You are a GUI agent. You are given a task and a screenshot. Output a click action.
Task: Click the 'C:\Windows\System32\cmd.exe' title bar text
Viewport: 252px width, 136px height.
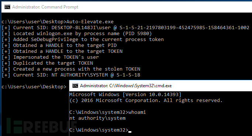click(140, 86)
